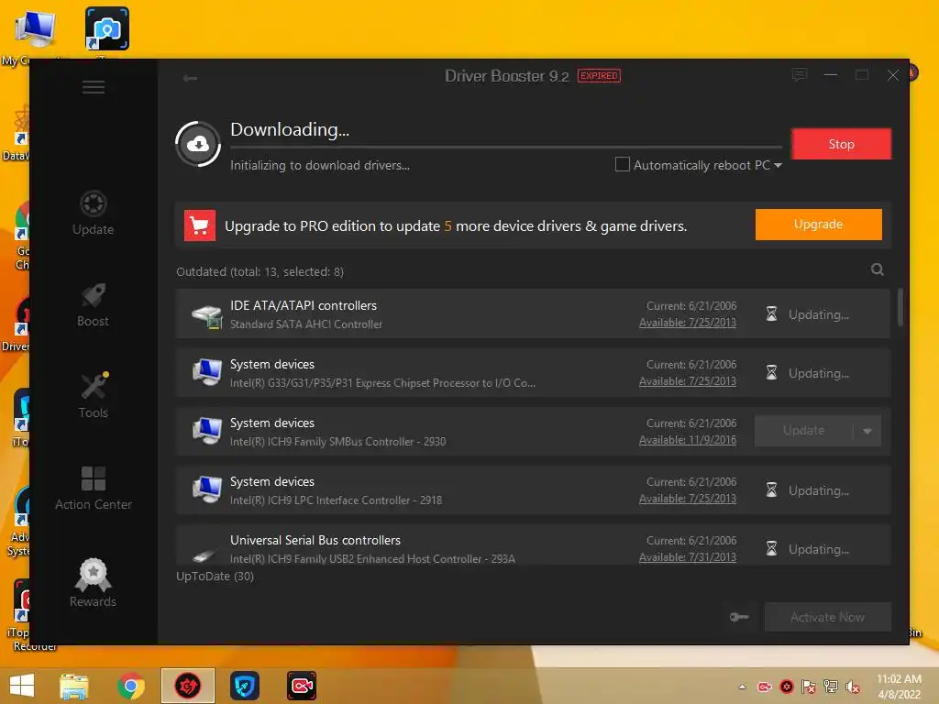Open Available 11/9/2016 link for SMBus Controller
939x704 pixels.
688,440
